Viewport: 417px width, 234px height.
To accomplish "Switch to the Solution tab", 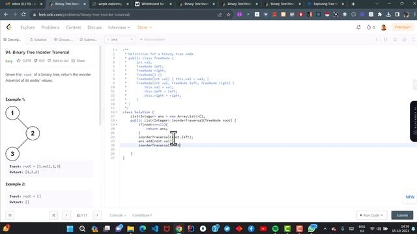I will [x=38, y=40].
